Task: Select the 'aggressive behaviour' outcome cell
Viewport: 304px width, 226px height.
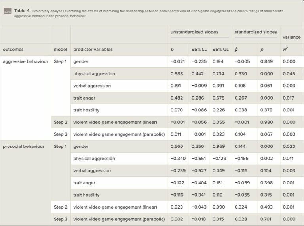Action: pos(25,62)
